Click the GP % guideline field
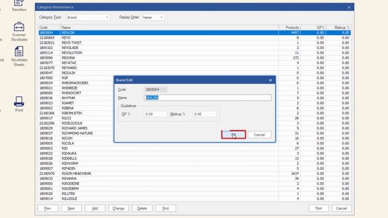 pyautogui.click(x=155, y=114)
